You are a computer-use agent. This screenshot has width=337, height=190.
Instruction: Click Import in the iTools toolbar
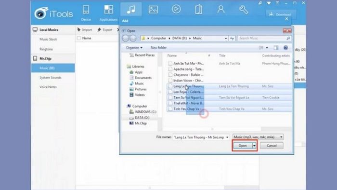tap(84, 30)
